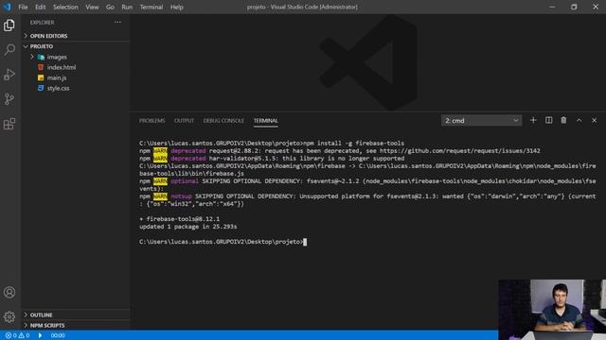Select the Terminal tab
Viewport: 606px width, 340px height.
(265, 121)
